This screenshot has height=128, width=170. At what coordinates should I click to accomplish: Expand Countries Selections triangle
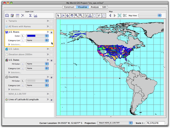coord(9,89)
